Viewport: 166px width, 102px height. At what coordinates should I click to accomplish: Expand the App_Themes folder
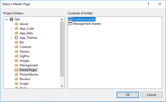(x=11, y=38)
